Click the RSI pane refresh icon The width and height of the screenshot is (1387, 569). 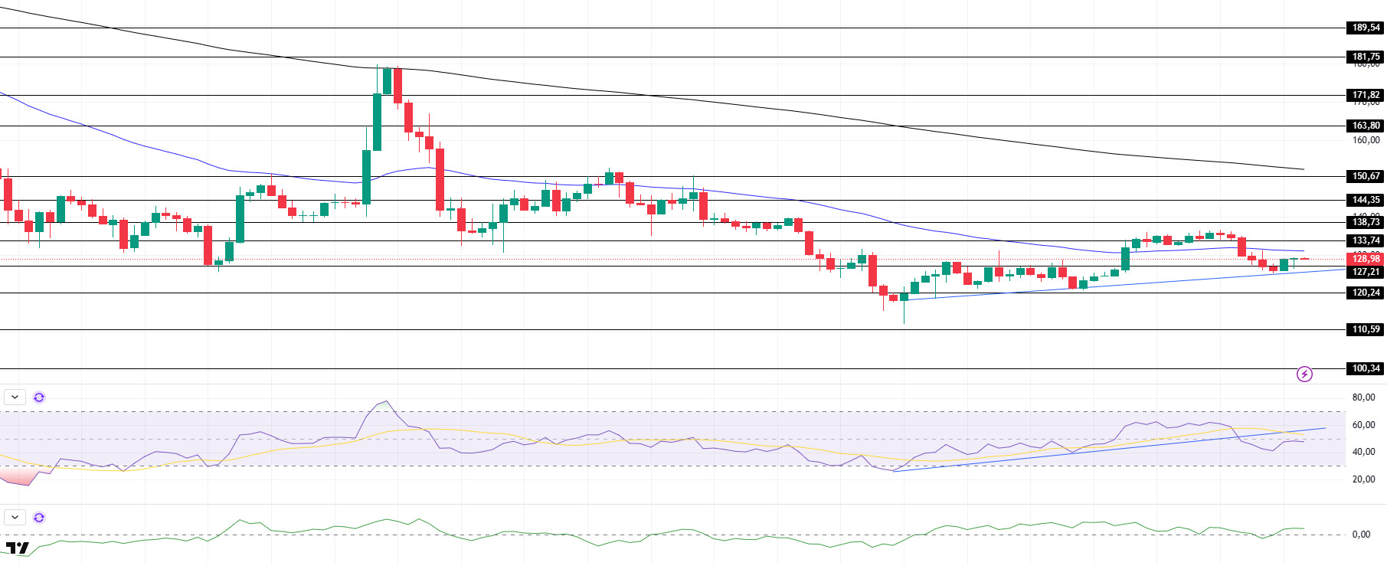tap(39, 397)
